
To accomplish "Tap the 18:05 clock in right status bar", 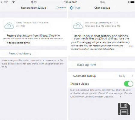I will pyautogui.click(x=102, y=2).
